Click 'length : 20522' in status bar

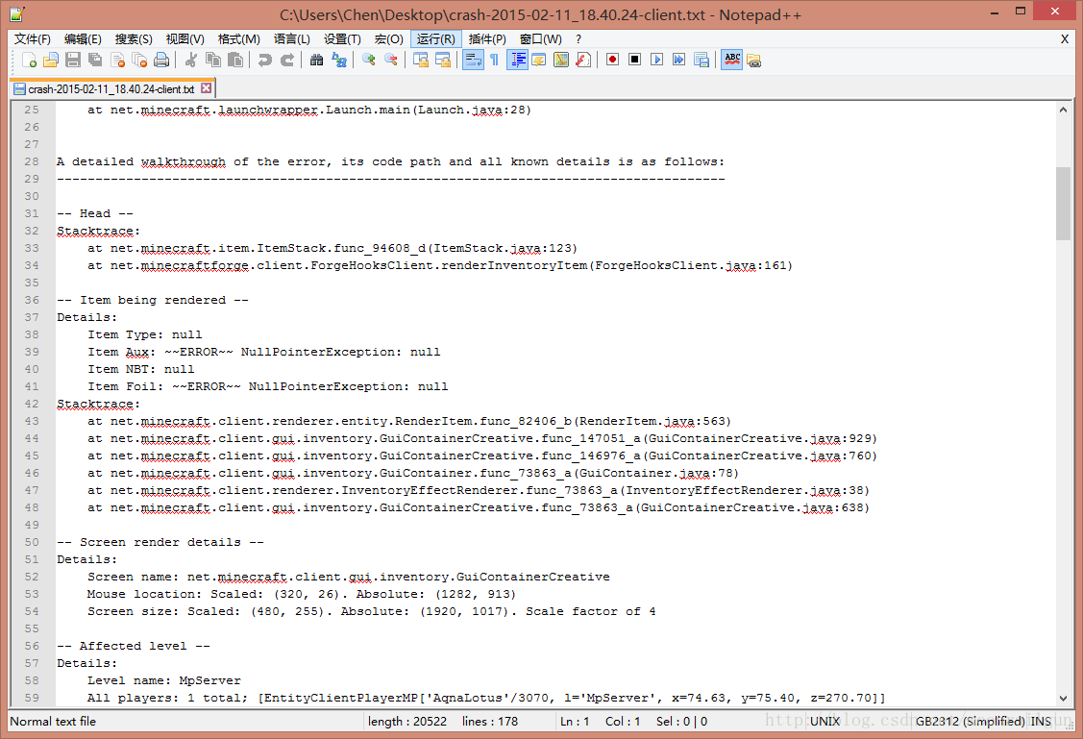point(406,721)
